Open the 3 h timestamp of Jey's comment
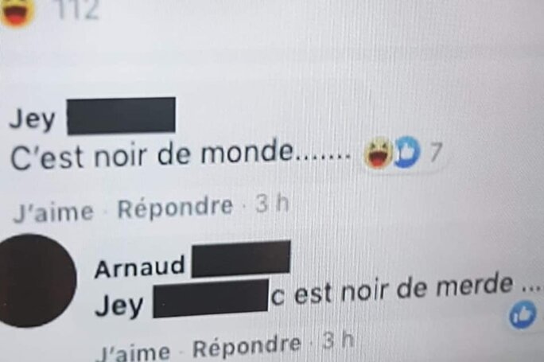The height and width of the screenshot is (362, 544). tap(272, 204)
